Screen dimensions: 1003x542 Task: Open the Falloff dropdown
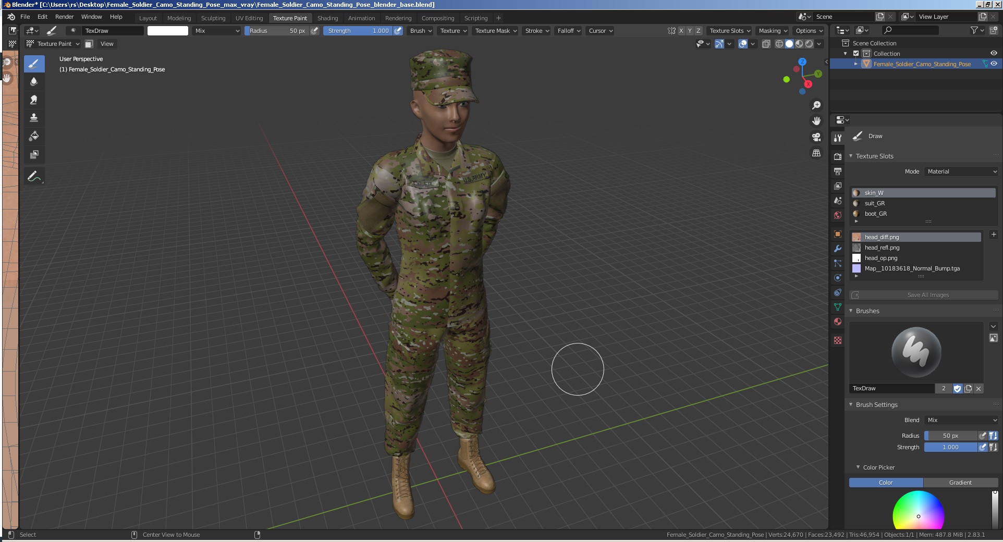pos(569,31)
